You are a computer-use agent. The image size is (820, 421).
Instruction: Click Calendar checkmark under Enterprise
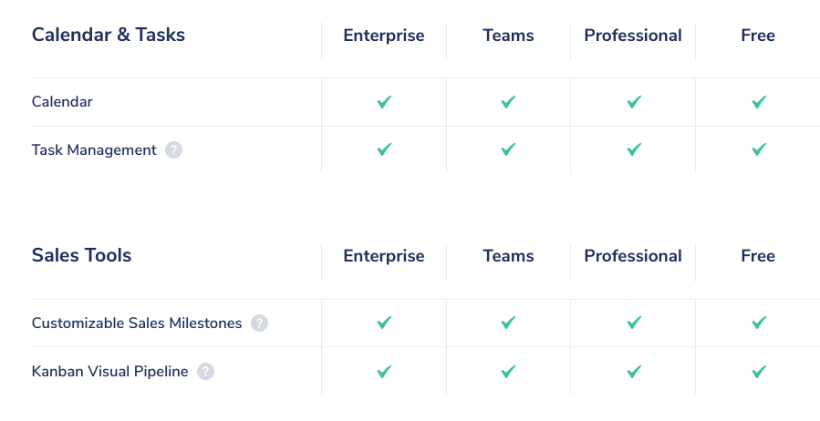(384, 101)
